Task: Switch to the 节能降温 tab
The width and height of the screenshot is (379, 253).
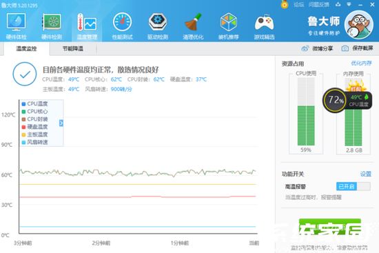Action: tap(73, 49)
